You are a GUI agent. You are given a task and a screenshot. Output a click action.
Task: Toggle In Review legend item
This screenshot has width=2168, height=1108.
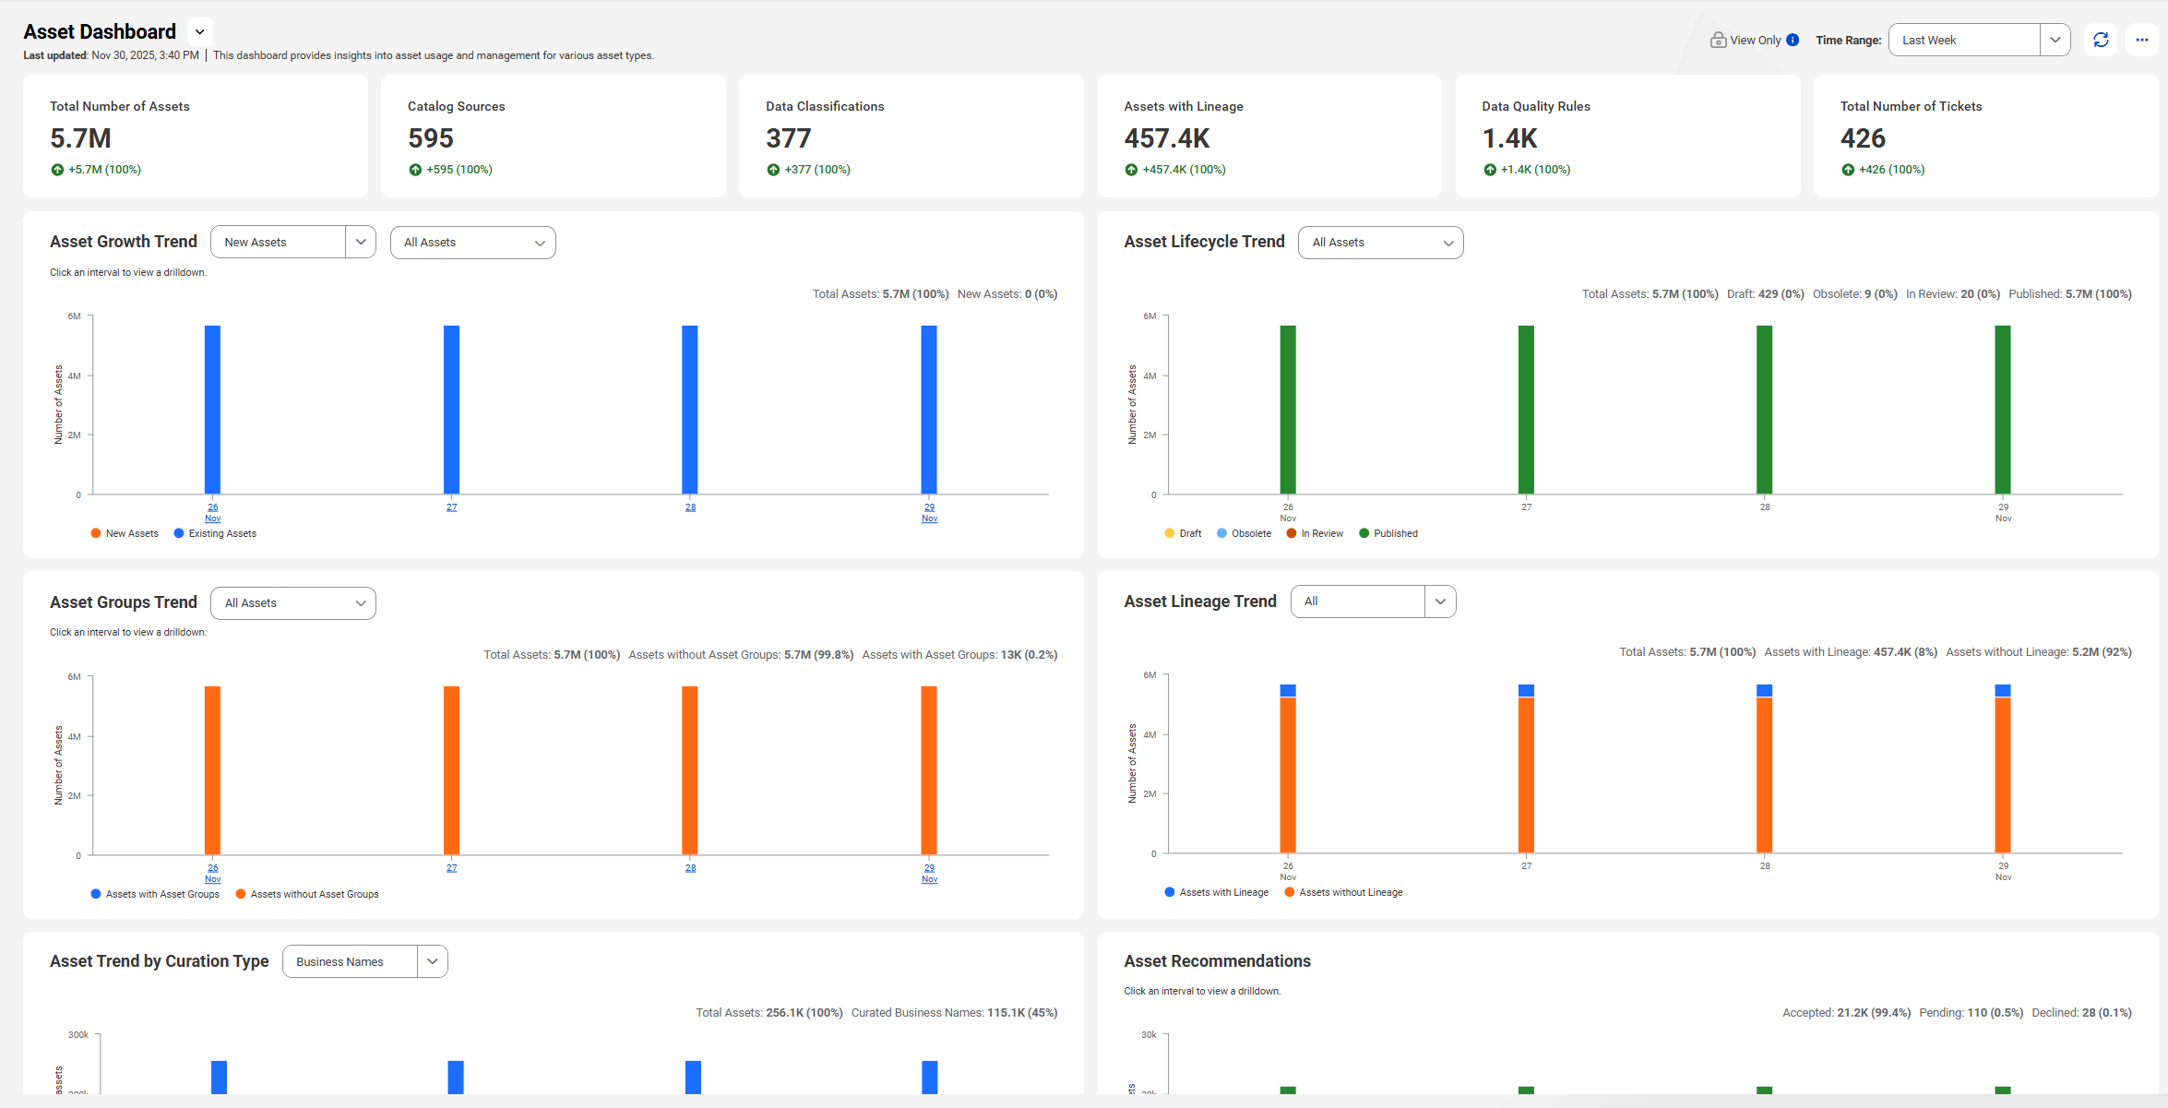tap(1315, 533)
